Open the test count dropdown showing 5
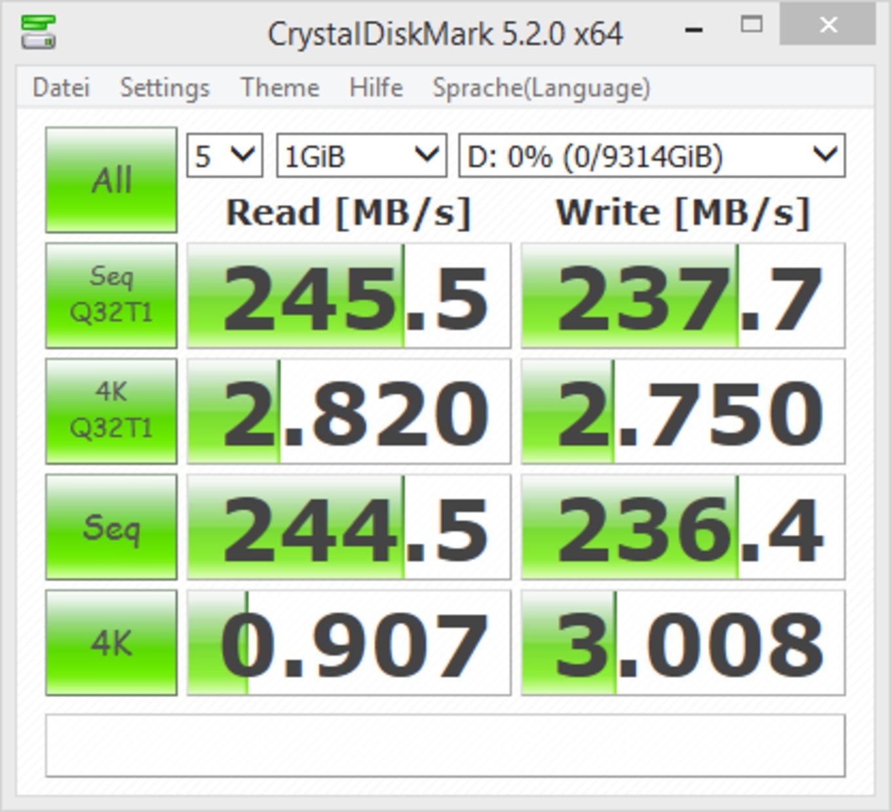 tap(225, 156)
